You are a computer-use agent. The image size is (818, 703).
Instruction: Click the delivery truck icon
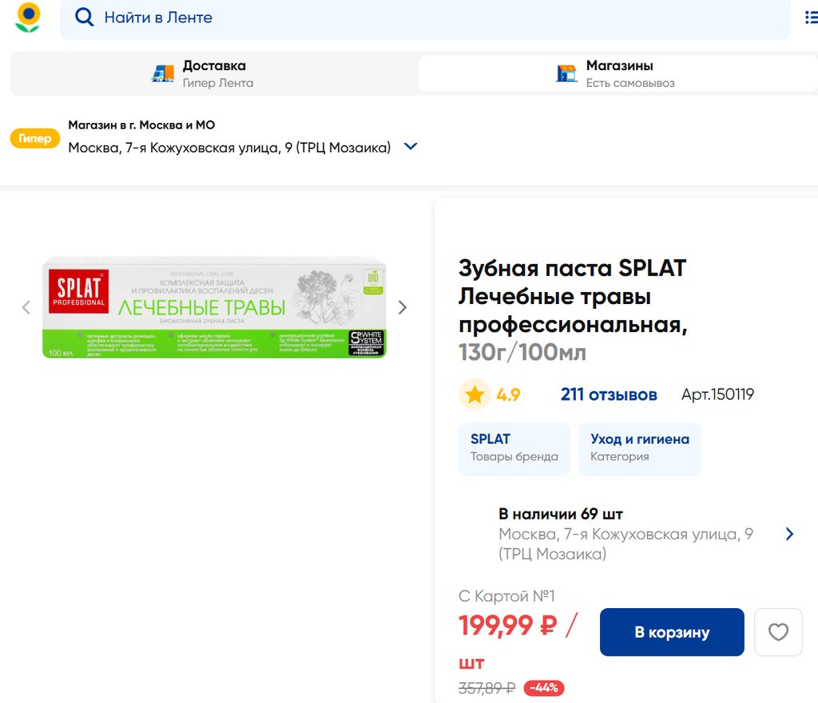(x=163, y=73)
